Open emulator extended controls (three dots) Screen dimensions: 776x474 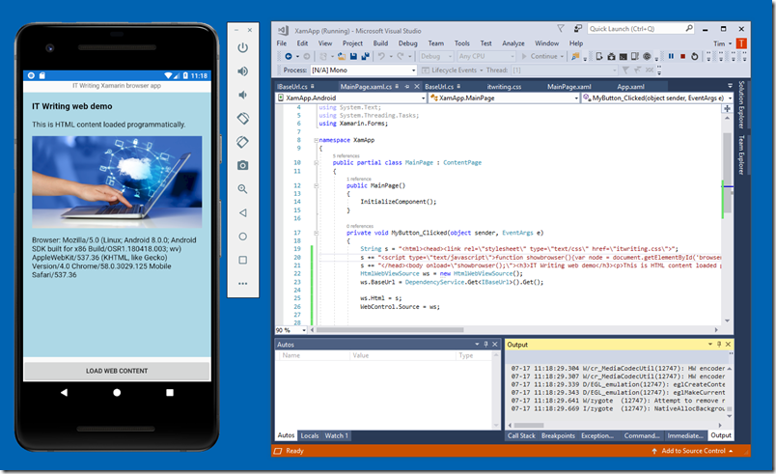[242, 284]
